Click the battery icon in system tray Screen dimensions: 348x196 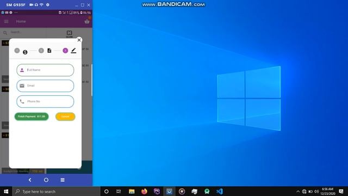310,191
